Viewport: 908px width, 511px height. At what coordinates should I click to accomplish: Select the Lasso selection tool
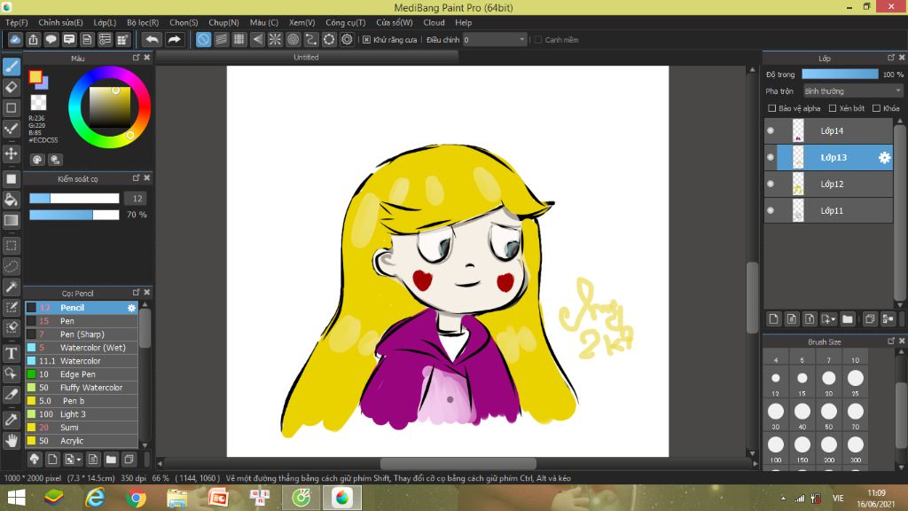click(12, 266)
